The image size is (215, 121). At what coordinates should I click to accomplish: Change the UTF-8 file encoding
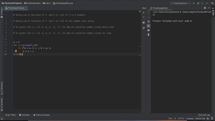point(181,119)
